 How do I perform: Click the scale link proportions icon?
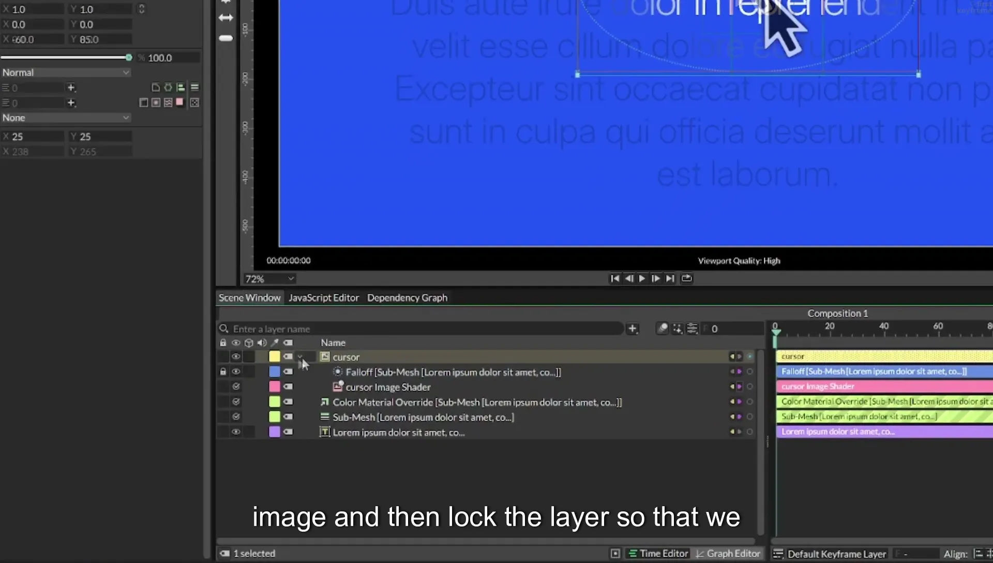click(x=141, y=9)
